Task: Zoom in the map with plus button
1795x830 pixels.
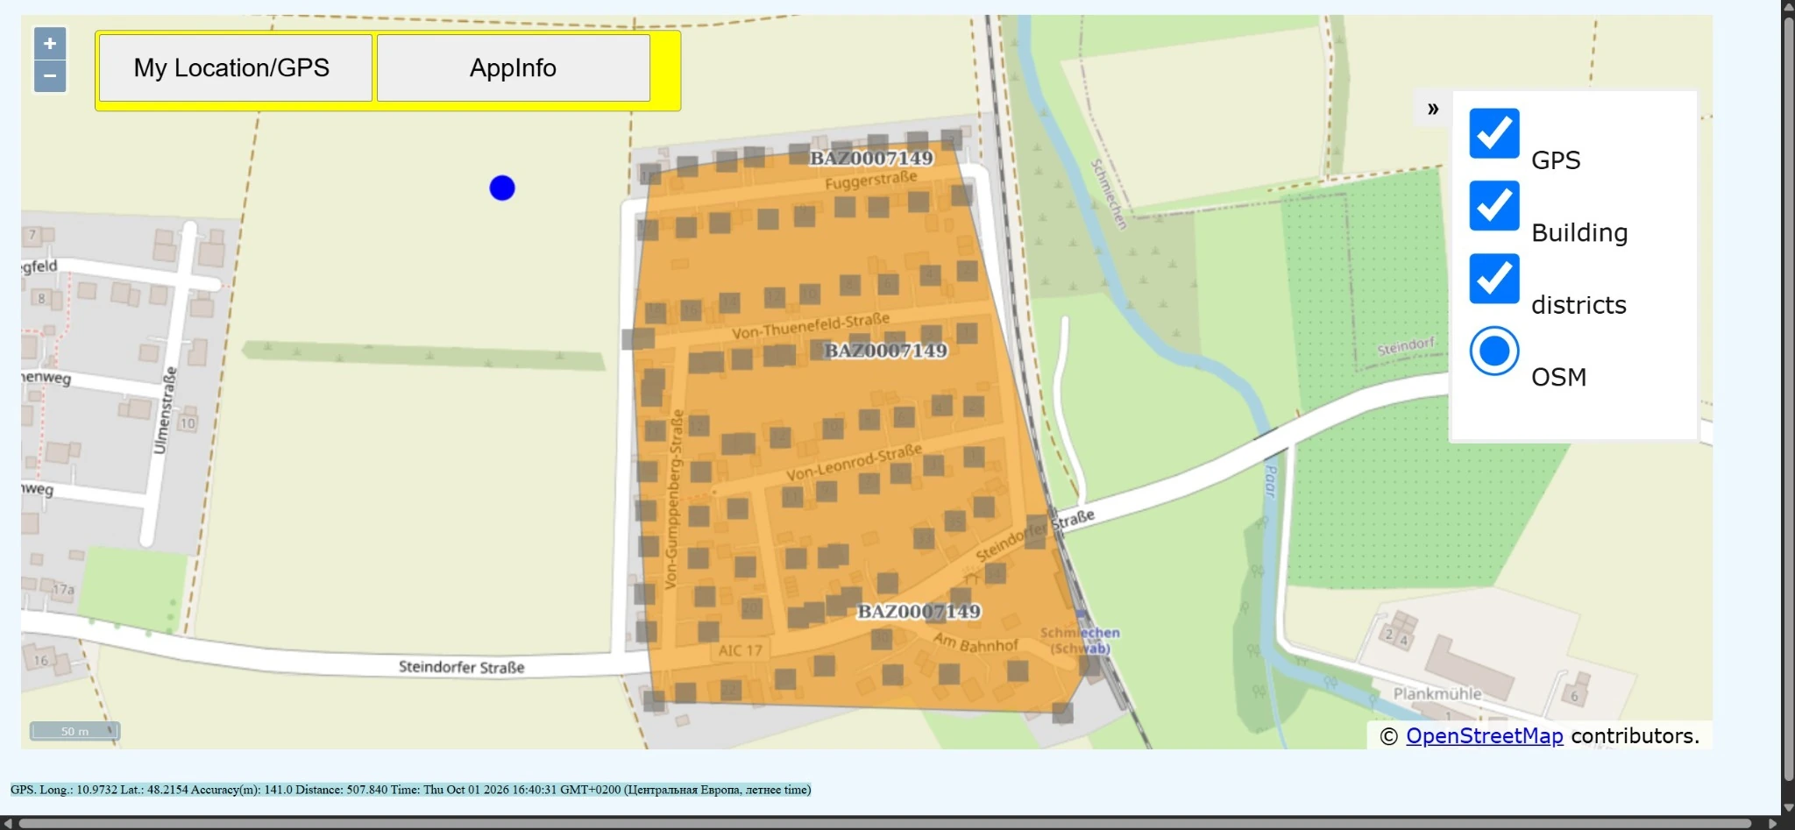Action: click(50, 43)
